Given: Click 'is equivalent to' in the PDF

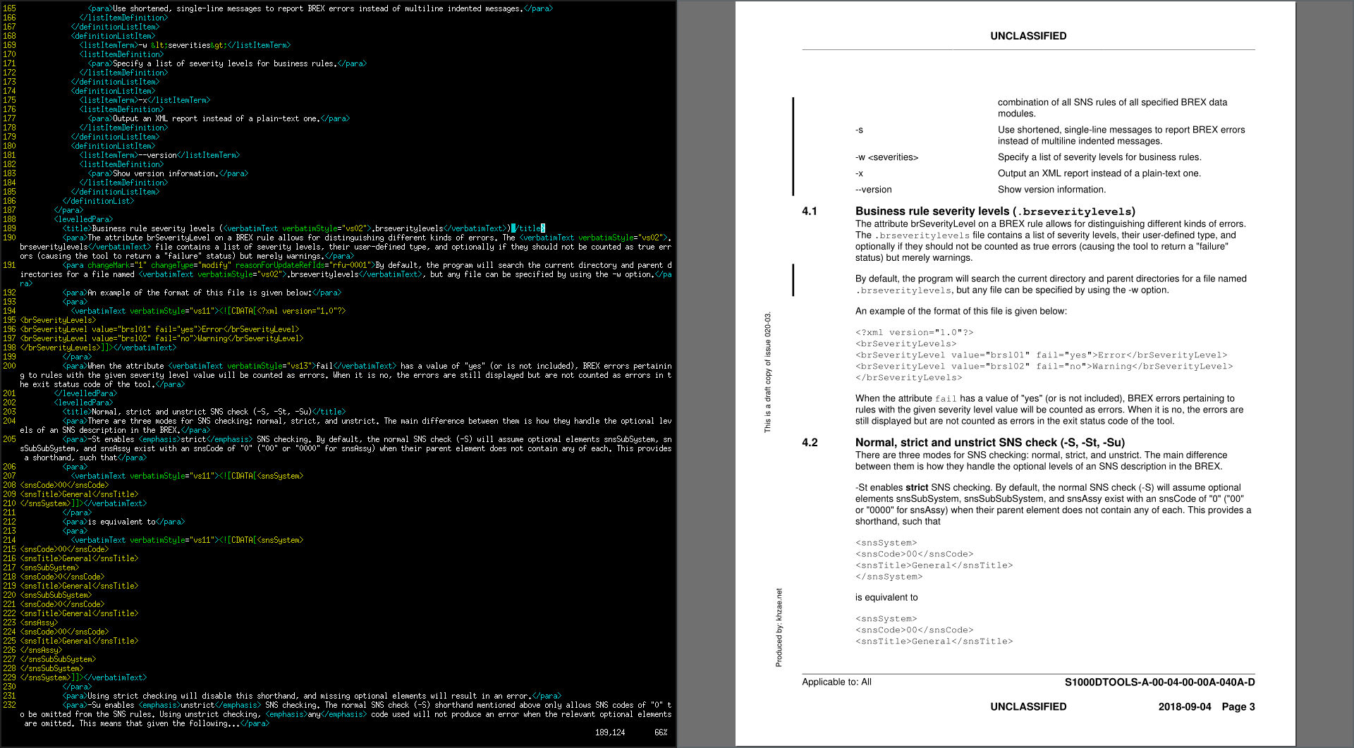Looking at the screenshot, I should [886, 597].
